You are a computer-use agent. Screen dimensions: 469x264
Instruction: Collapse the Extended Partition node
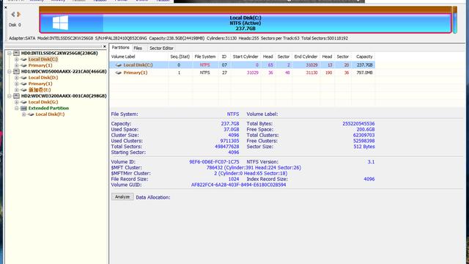tap(16, 108)
